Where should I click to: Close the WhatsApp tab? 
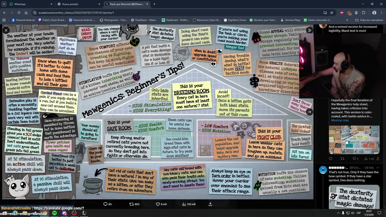point(51,4)
